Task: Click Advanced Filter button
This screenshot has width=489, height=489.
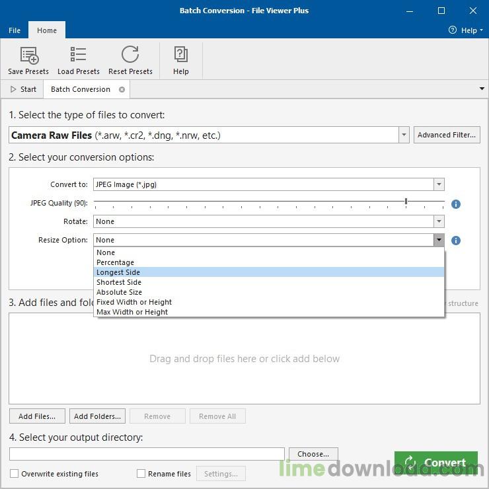Action: point(447,135)
